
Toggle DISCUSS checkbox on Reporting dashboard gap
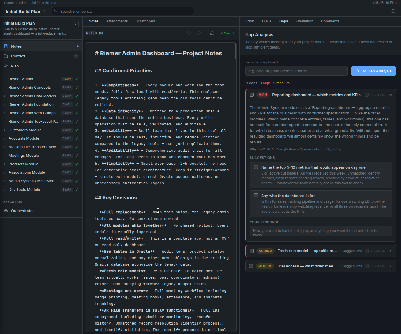367,95
